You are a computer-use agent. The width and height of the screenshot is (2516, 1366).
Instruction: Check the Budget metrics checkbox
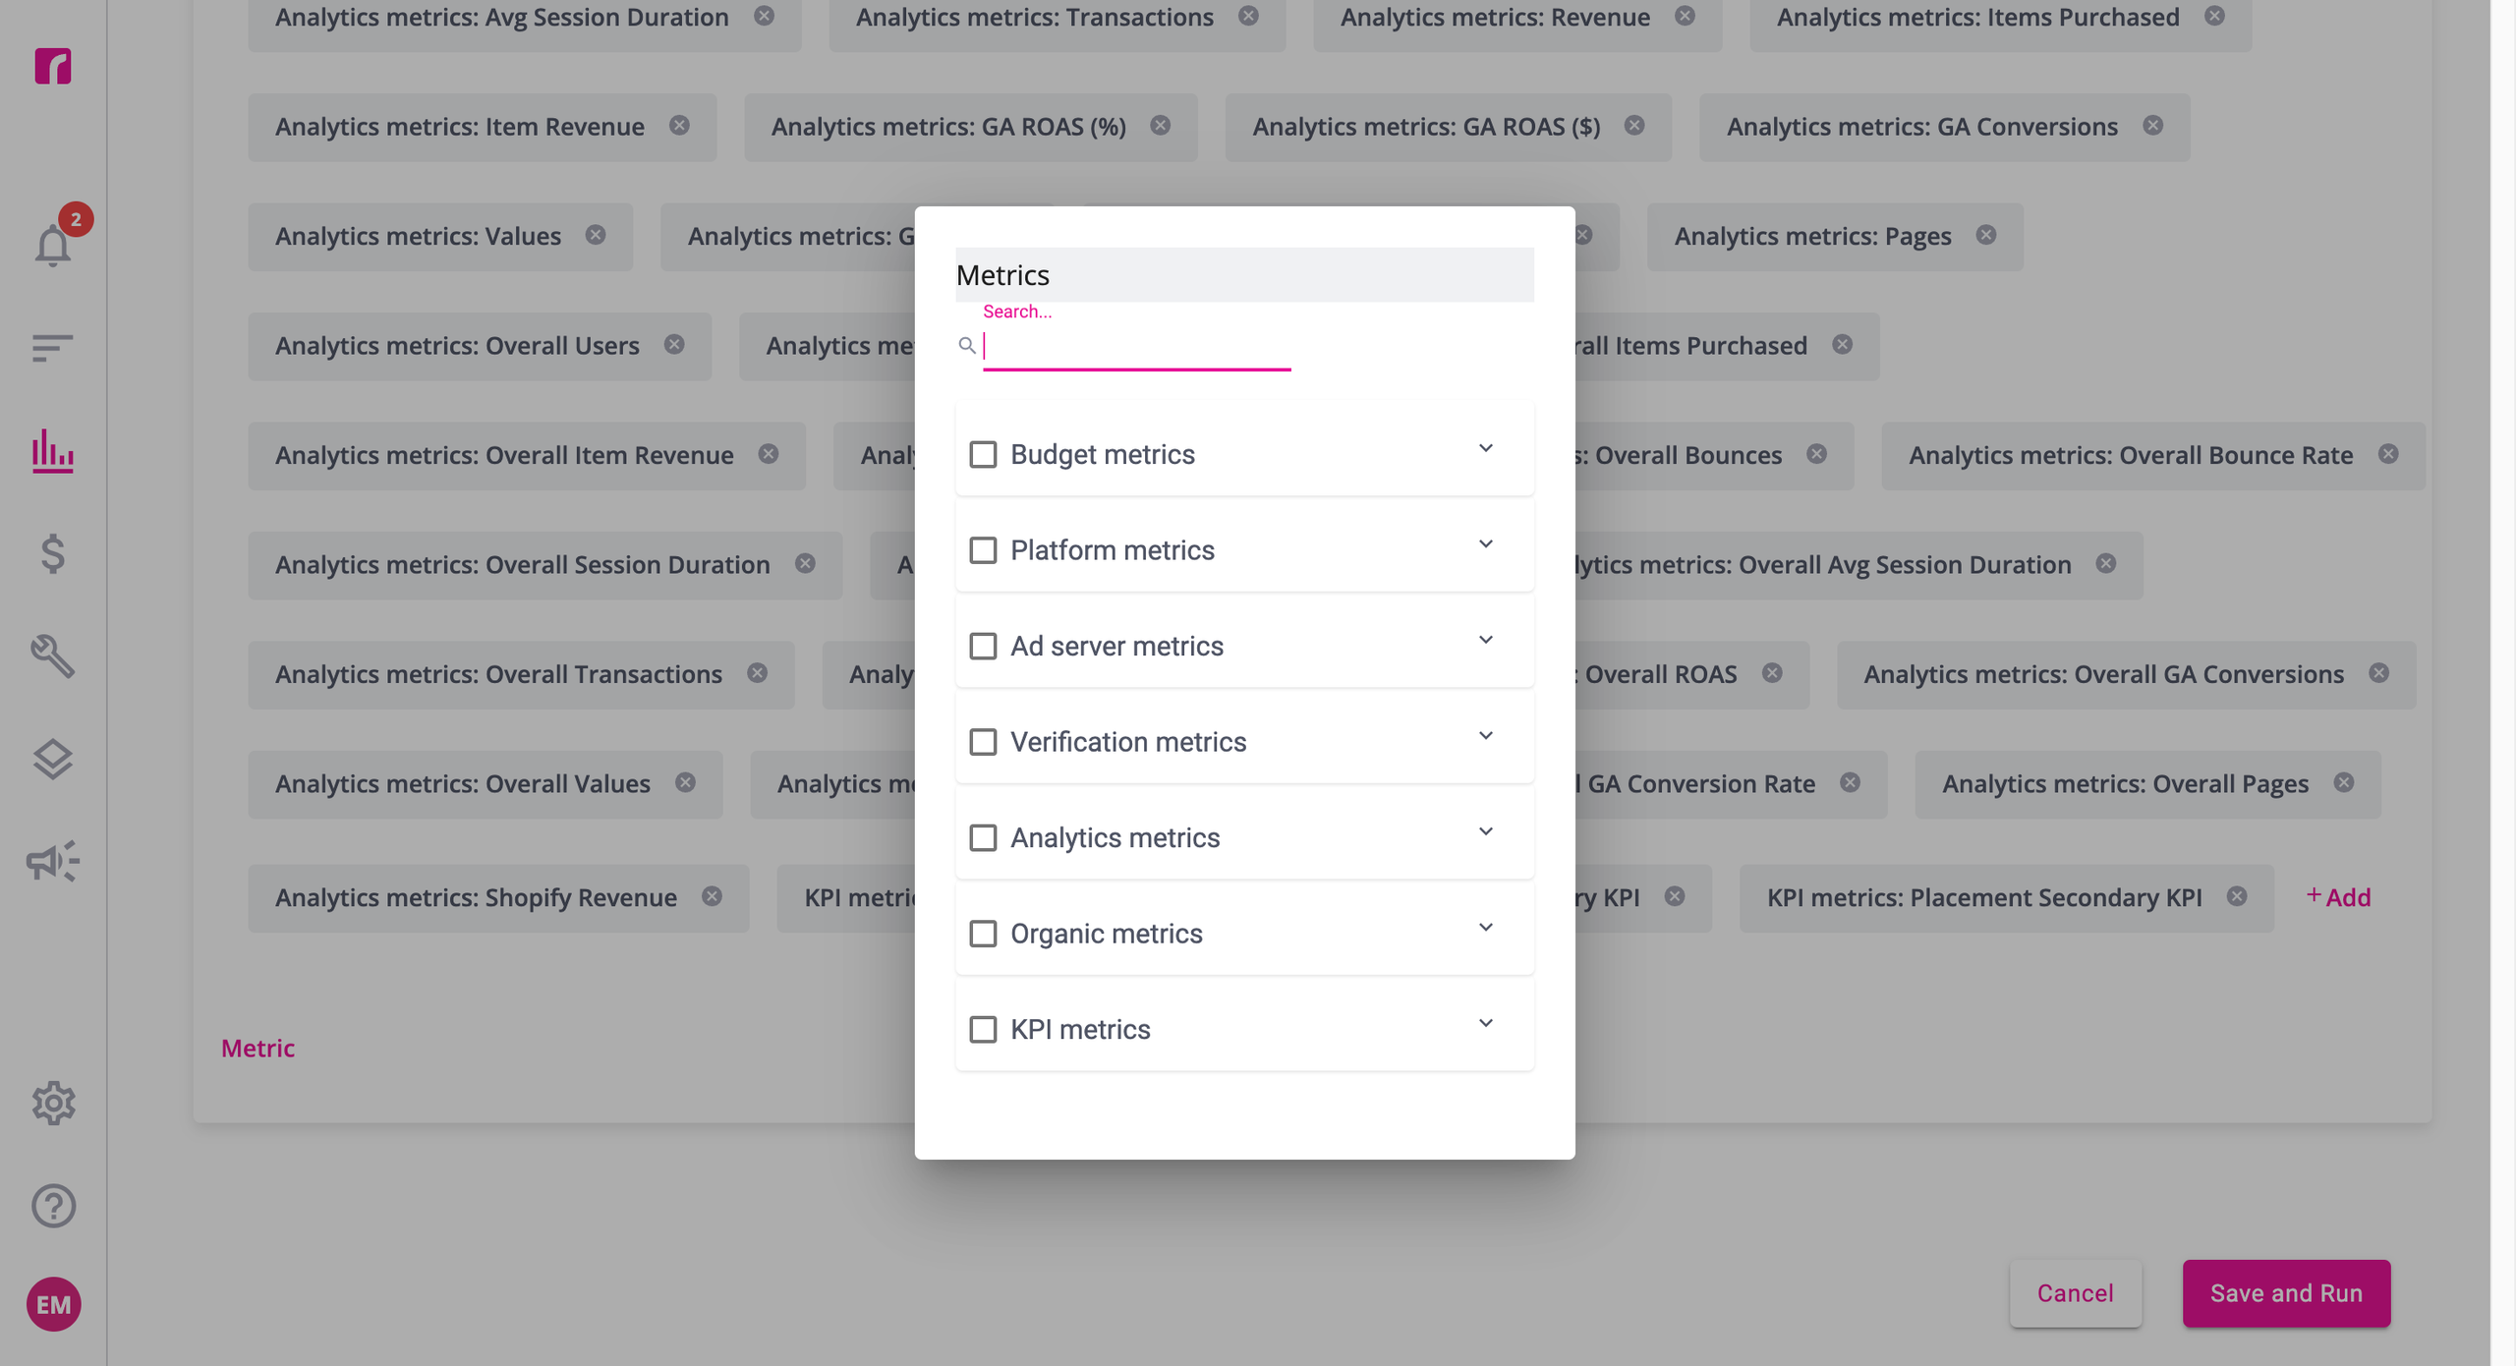pyautogui.click(x=983, y=455)
